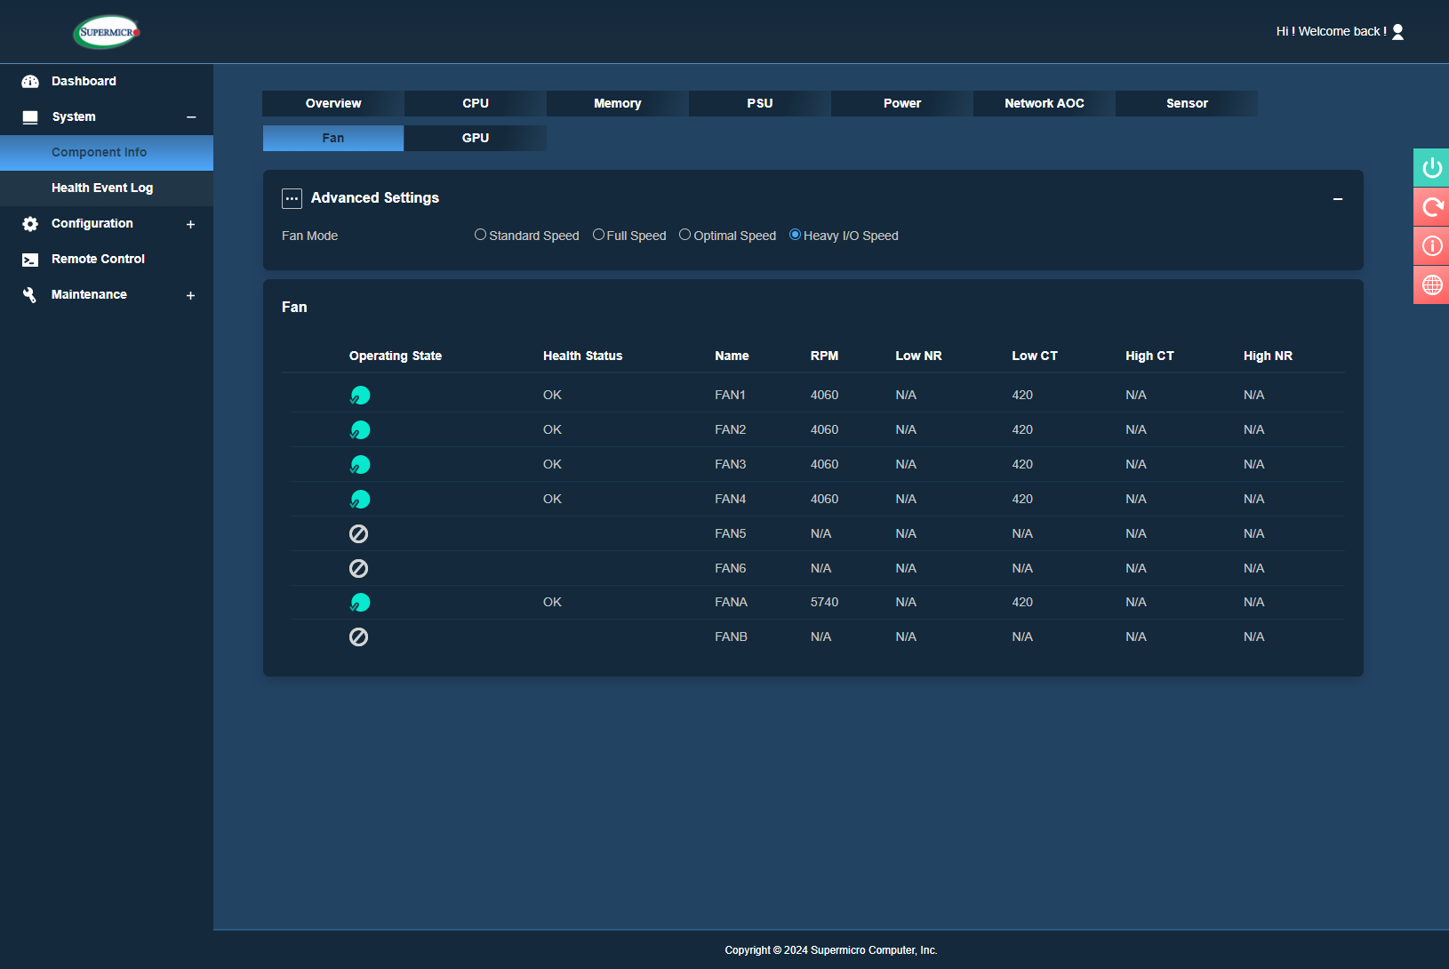Click FAN3 operating state icon
The height and width of the screenshot is (969, 1449).
pos(360,465)
